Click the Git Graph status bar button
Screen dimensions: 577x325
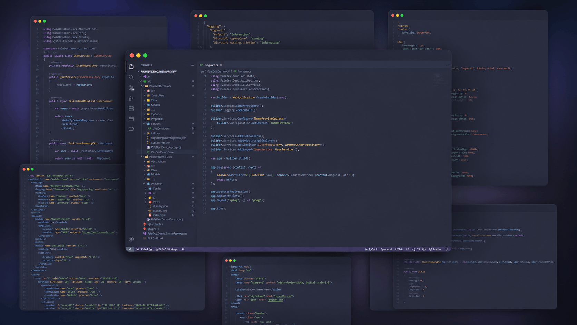point(173,249)
